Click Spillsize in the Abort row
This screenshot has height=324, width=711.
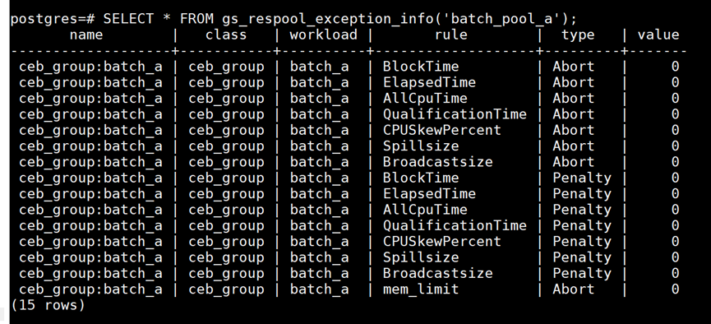click(x=421, y=146)
